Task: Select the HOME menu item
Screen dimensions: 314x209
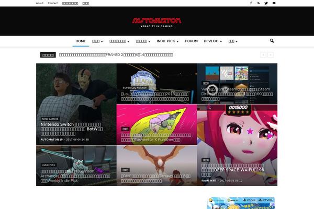Action: point(81,41)
